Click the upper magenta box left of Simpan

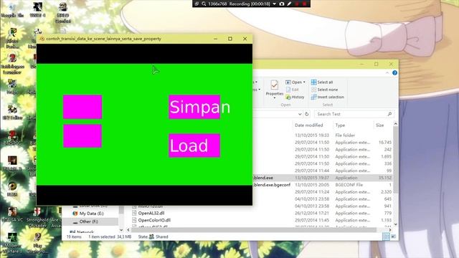click(82, 107)
